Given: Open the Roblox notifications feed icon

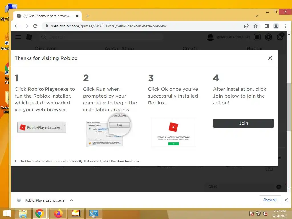Looking at the screenshot, I should pos(257,37).
